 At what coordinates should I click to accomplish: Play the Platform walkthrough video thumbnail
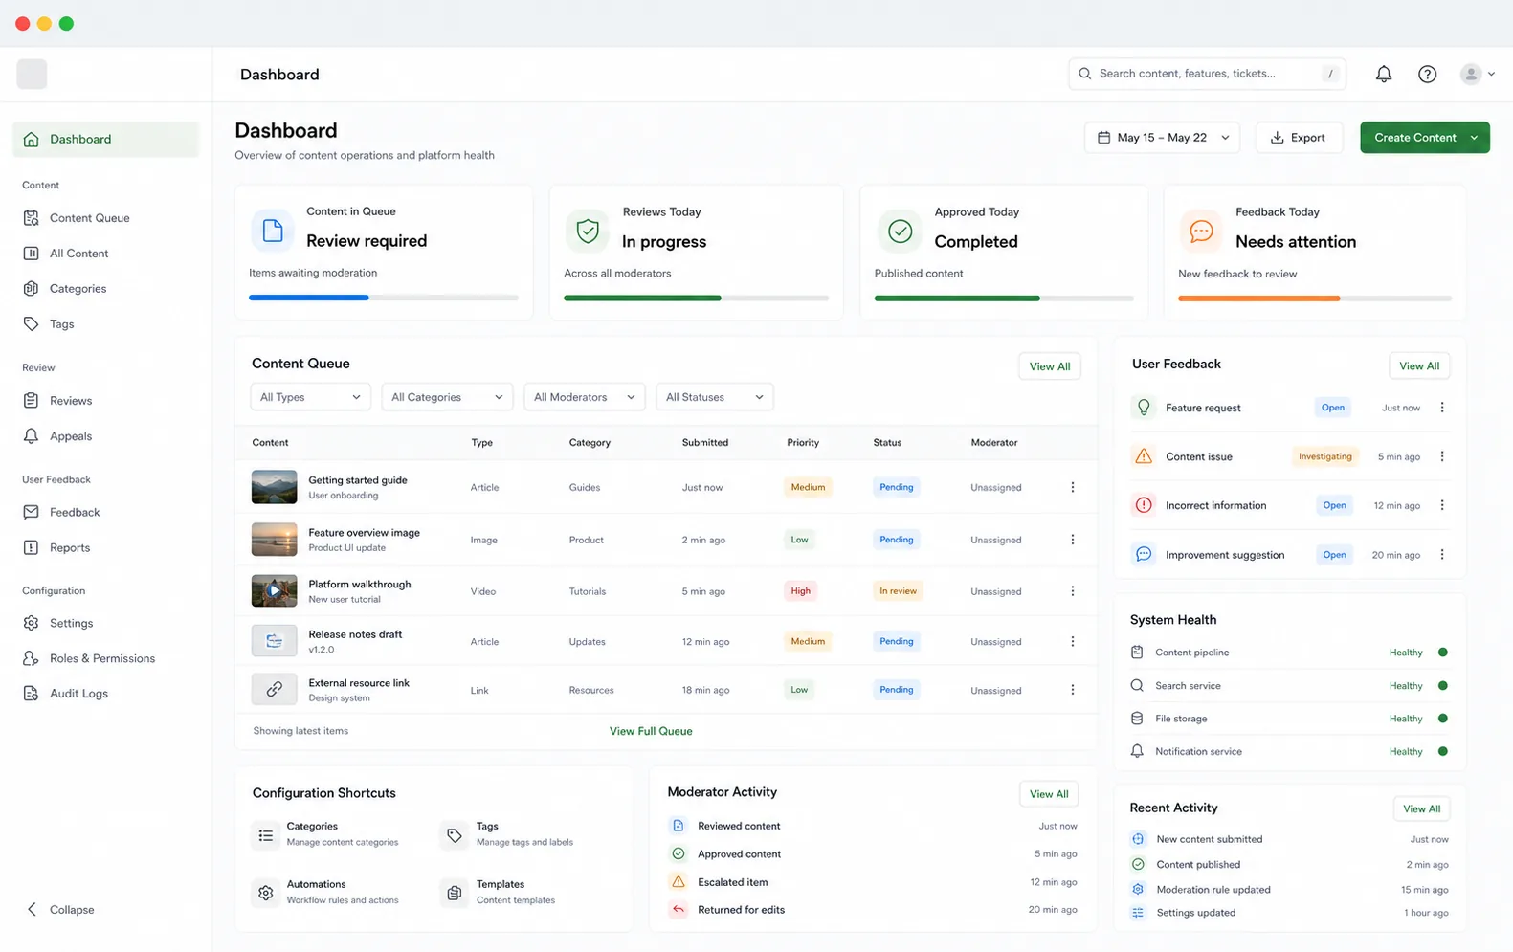click(x=274, y=591)
